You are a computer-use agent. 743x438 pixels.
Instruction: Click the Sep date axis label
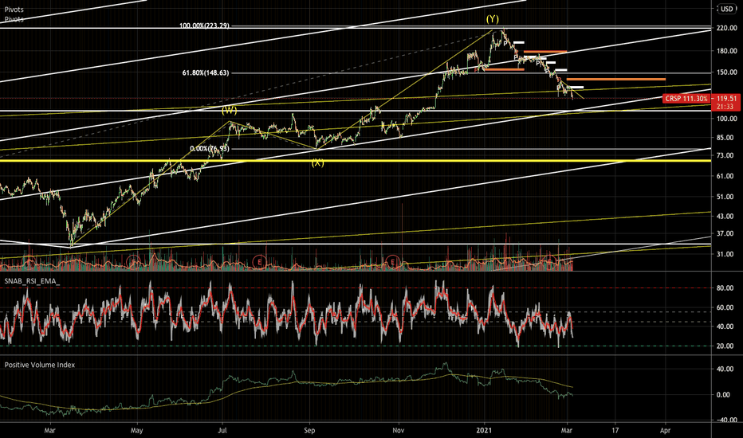pyautogui.click(x=309, y=430)
